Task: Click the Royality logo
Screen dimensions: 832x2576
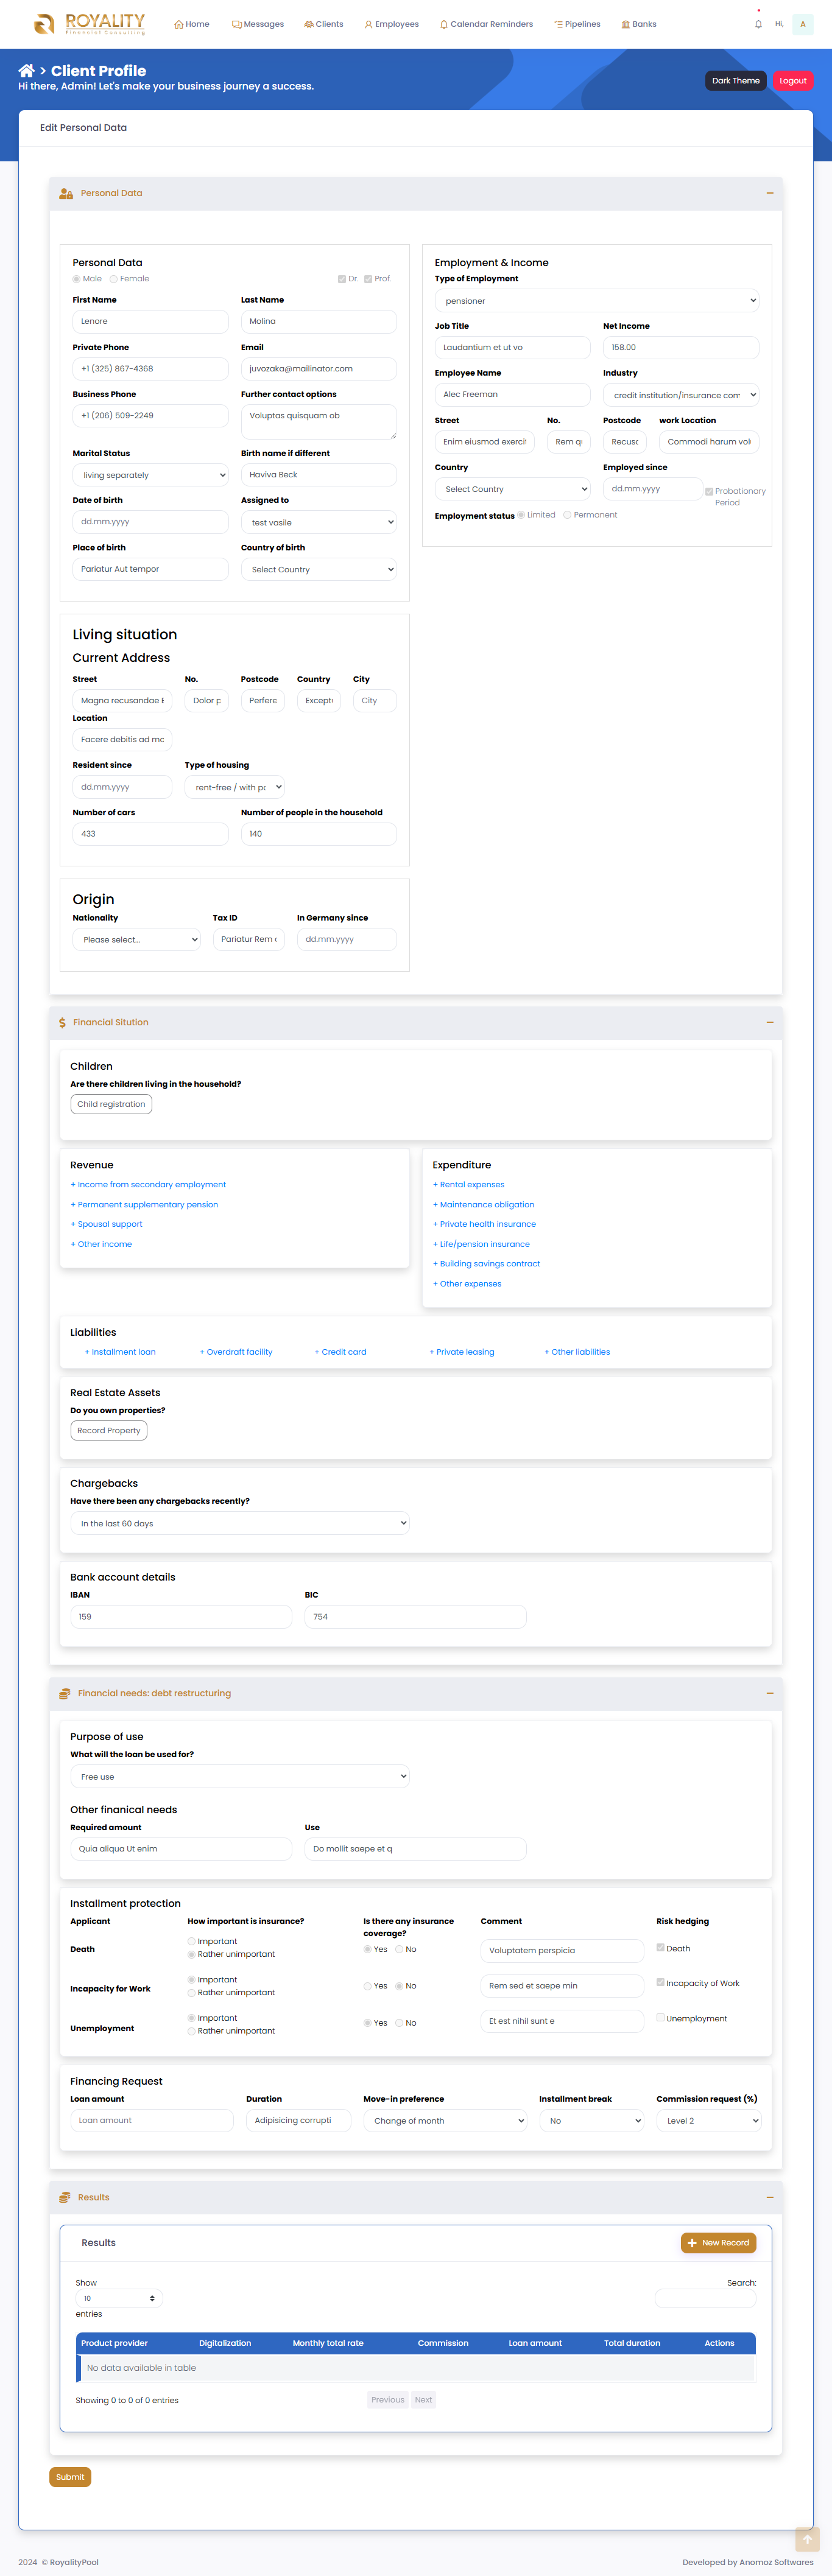Action: click(x=89, y=24)
